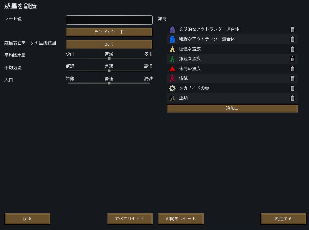The image size is (309, 230).
Task: Generate a random seed with ランダムシード
Action: (x=109, y=32)
